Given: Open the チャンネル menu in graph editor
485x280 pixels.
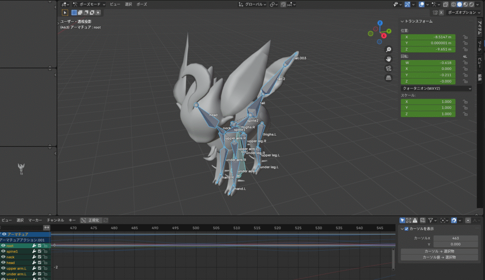Looking at the screenshot, I should point(55,220).
